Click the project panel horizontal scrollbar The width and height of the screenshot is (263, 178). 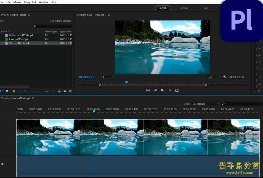14,87
